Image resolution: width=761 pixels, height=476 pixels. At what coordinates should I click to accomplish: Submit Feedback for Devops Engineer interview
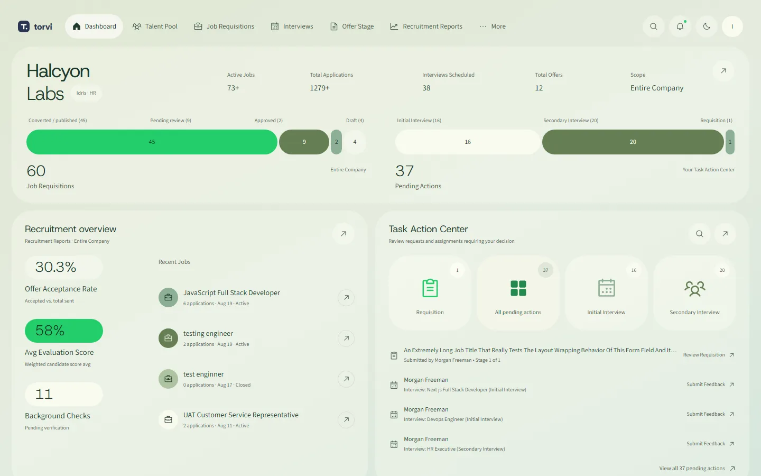(711, 414)
